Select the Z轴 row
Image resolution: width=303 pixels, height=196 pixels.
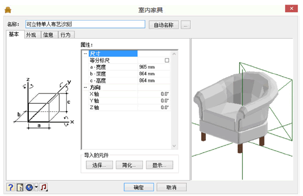click(x=130, y=108)
